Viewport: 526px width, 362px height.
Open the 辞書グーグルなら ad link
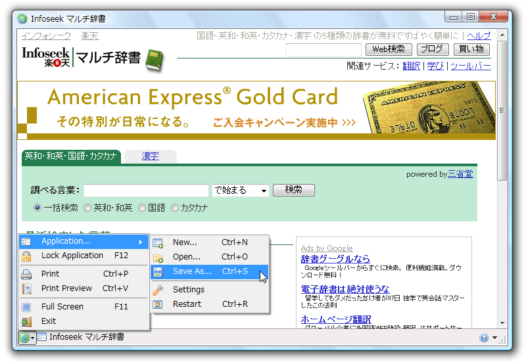coord(335,259)
